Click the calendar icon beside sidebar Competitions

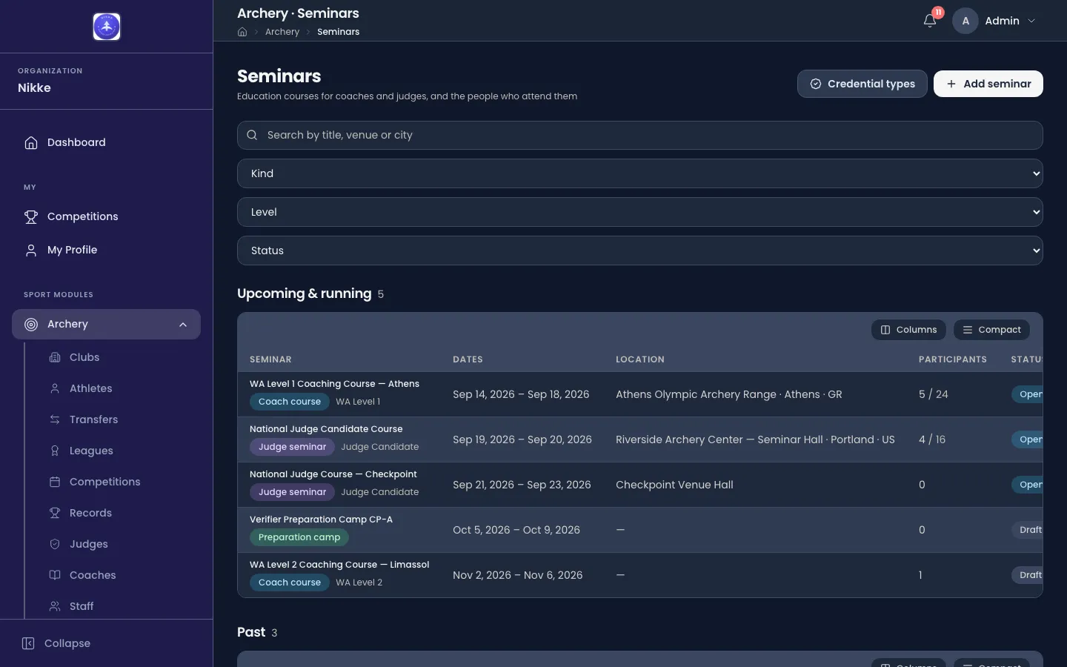[55, 482]
